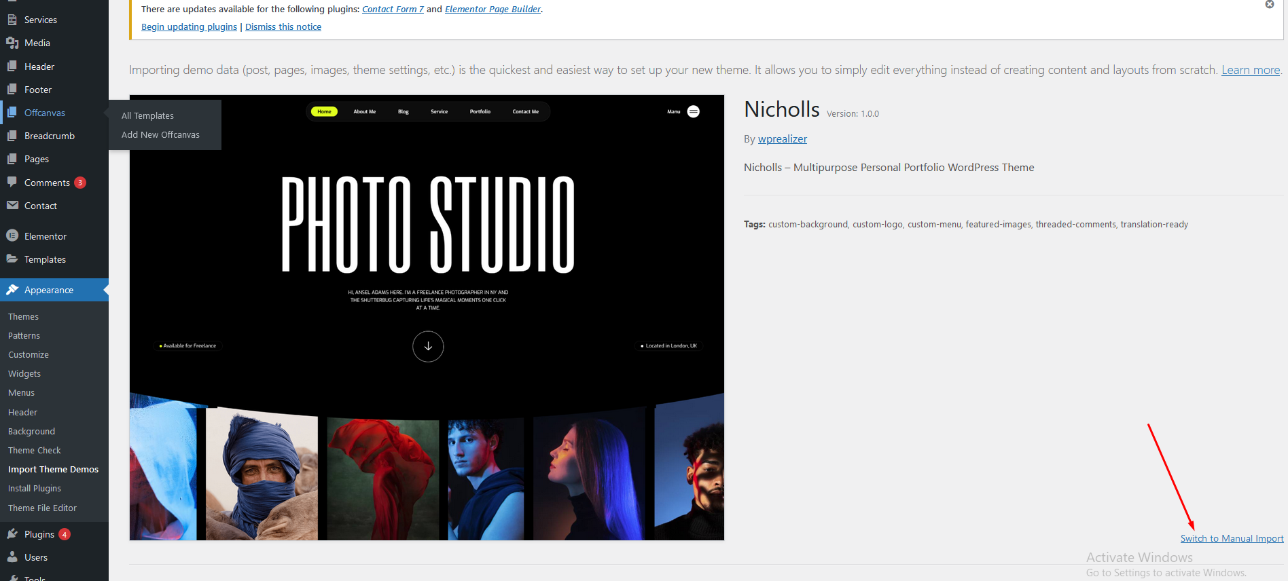Select Import Theme Demos submenu item

click(53, 470)
